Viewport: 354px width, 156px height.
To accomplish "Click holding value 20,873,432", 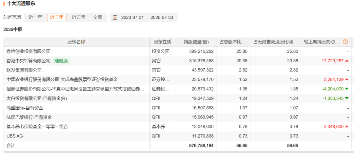I will click(203, 89).
